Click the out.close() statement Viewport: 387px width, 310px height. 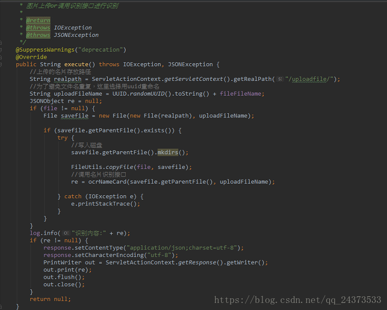[x=64, y=285]
